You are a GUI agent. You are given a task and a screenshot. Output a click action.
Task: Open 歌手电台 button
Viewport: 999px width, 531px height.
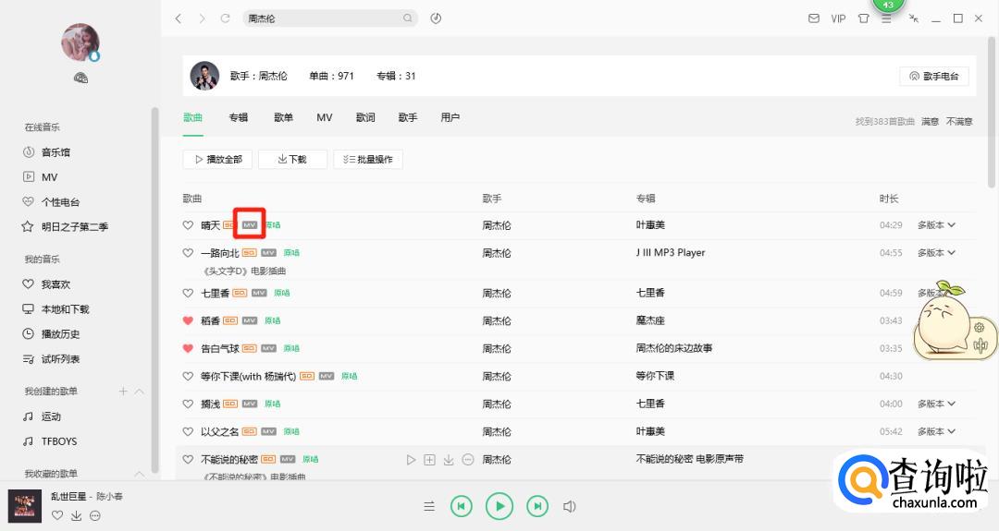point(934,76)
